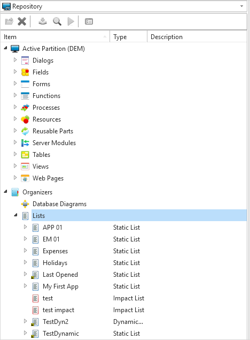
Task: Click the Execute play arrow icon
Action: tap(71, 21)
